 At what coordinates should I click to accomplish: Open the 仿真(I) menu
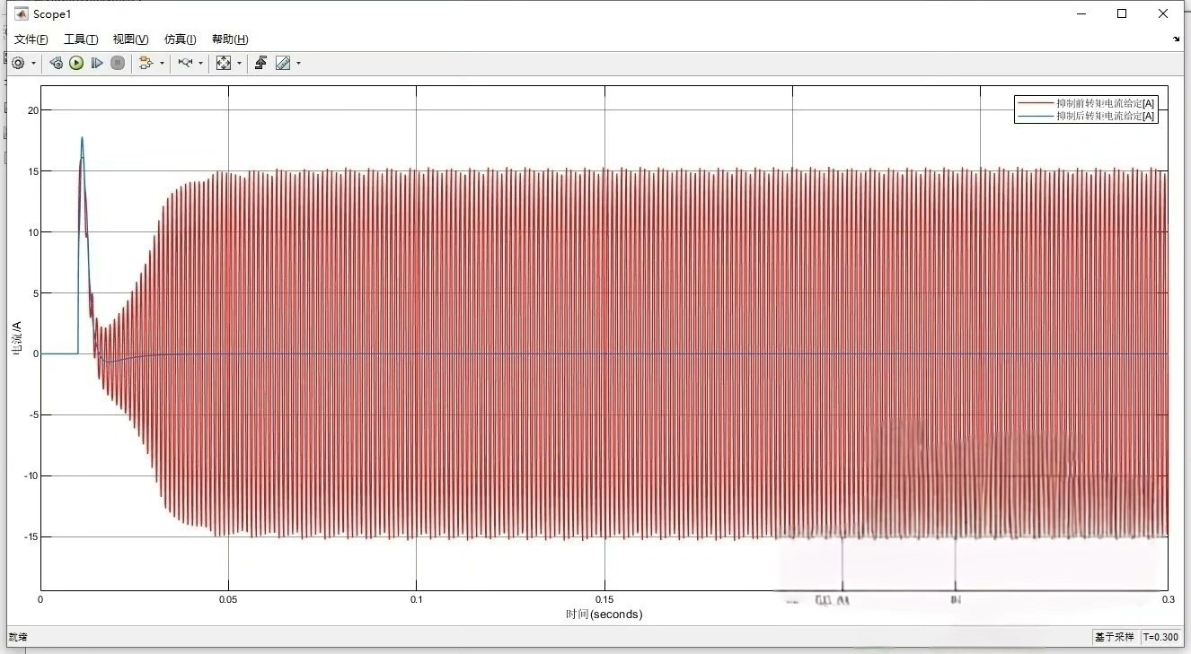point(180,39)
